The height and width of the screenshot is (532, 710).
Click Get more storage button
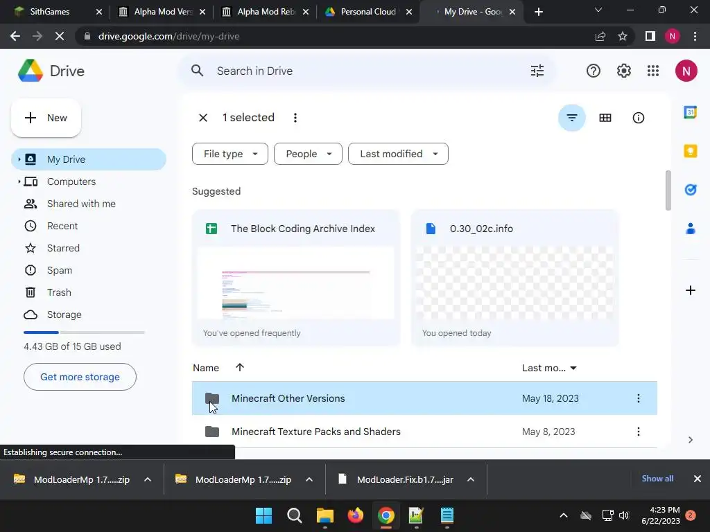pos(80,377)
